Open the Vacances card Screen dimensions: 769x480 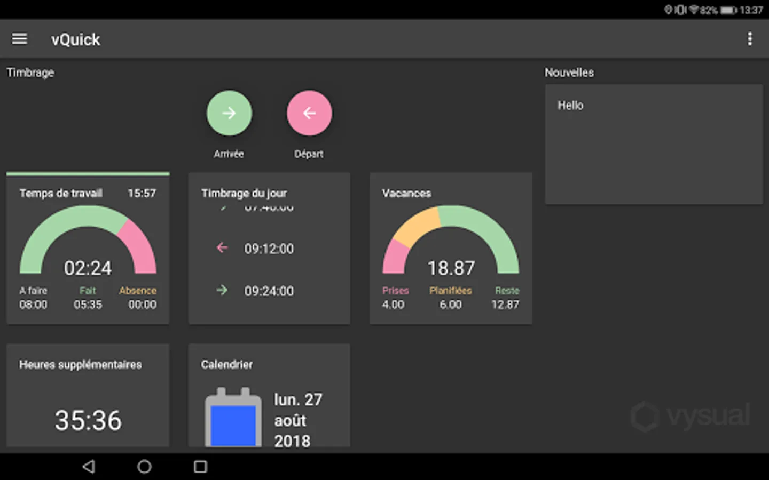tap(451, 249)
